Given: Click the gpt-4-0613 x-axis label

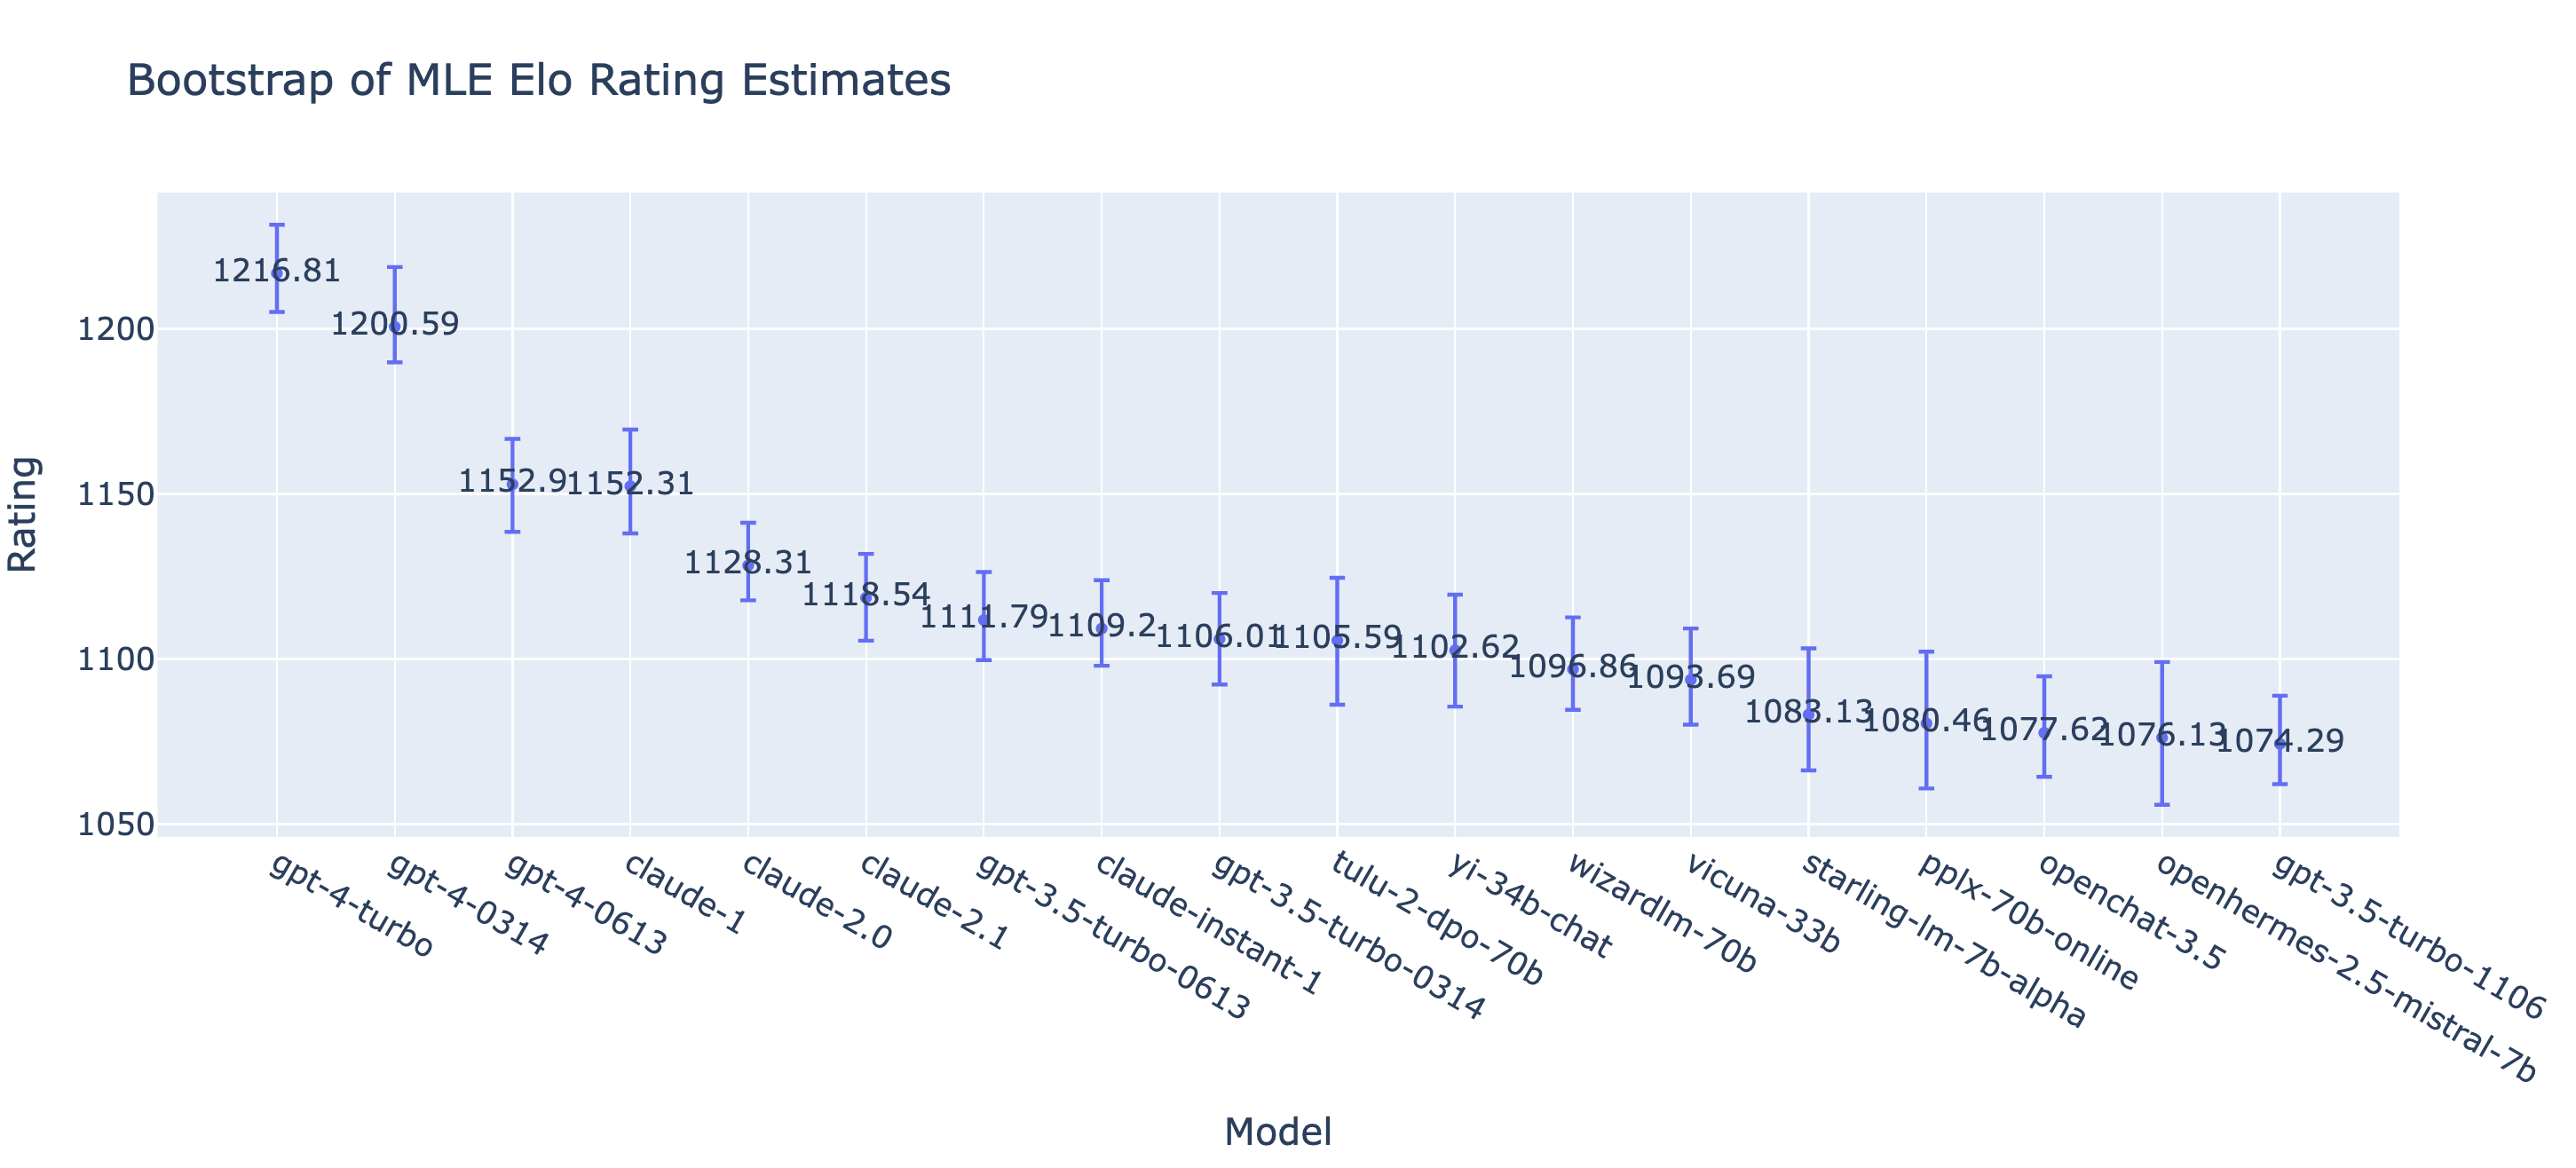Looking at the screenshot, I should click(x=585, y=905).
